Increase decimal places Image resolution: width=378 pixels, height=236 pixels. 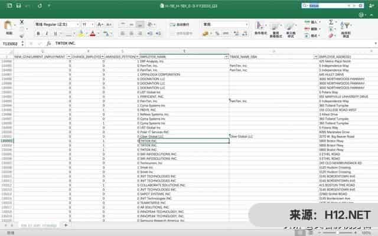[236, 34]
